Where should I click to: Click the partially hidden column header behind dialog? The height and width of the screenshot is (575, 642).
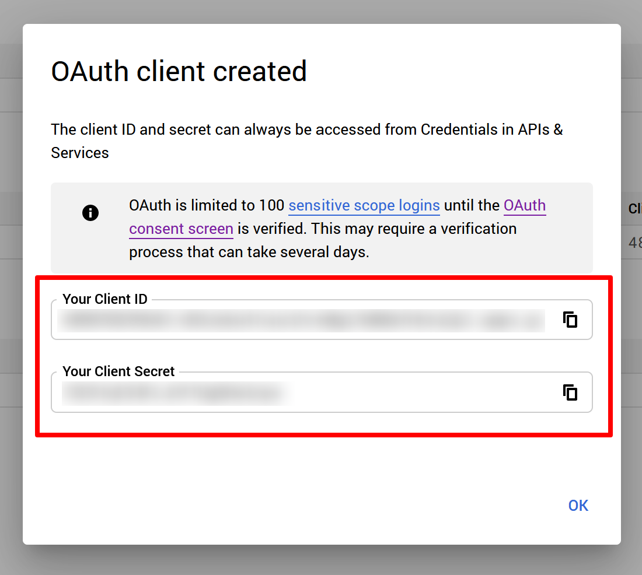tap(634, 209)
